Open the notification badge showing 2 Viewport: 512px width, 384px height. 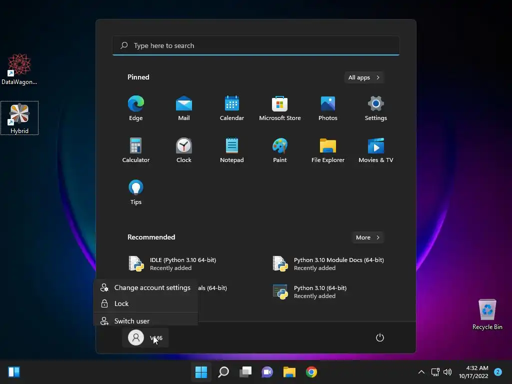(x=497, y=372)
